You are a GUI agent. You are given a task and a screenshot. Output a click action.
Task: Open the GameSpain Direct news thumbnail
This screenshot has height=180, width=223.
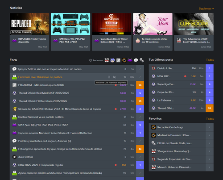111,24
